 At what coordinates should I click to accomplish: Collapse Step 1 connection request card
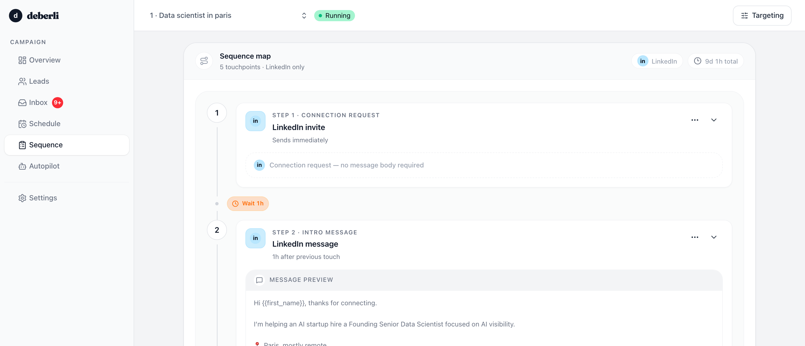pyautogui.click(x=714, y=120)
